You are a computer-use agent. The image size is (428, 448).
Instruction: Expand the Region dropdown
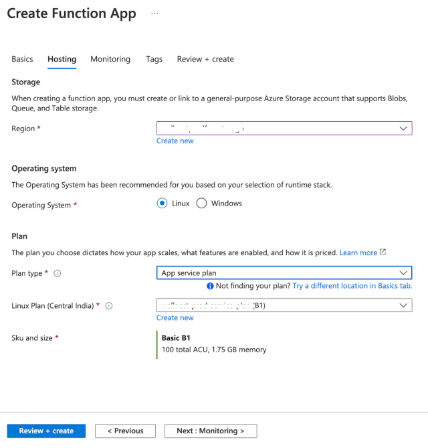coord(284,129)
